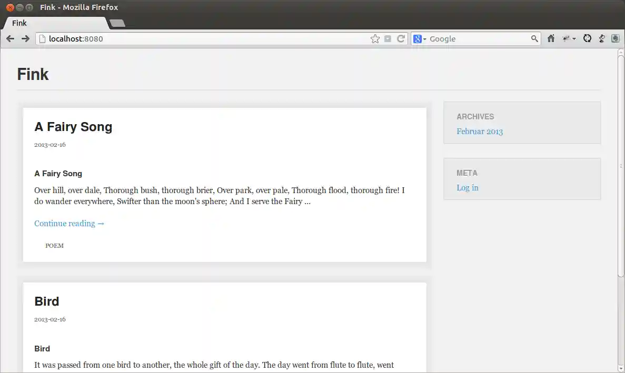
Task: Click the ARCHIVES sidebar heading
Action: click(475, 117)
